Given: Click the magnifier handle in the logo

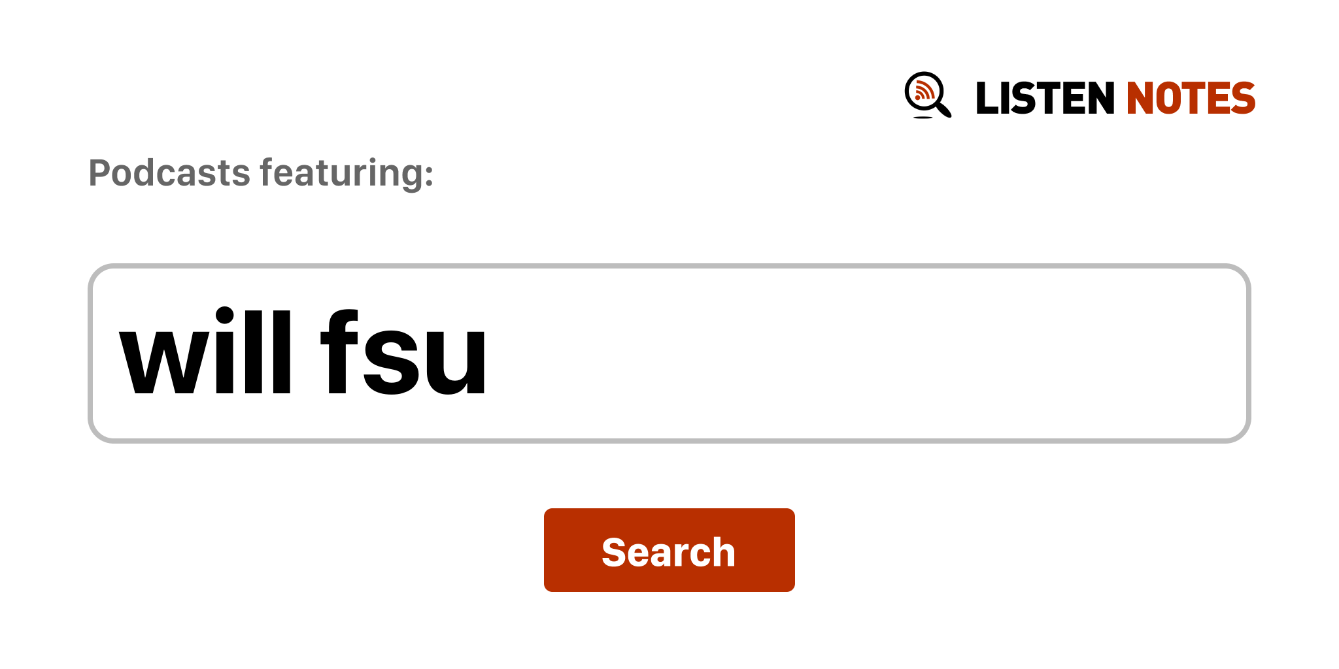Looking at the screenshot, I should pyautogui.click(x=943, y=109).
